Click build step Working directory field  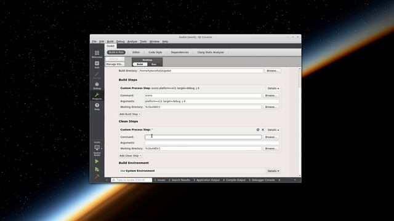point(203,107)
